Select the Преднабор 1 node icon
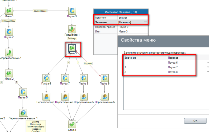Viewport: 211px width, 132px height. [72, 29]
